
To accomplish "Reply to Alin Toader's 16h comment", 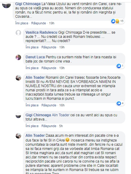I will pos(49,105).
